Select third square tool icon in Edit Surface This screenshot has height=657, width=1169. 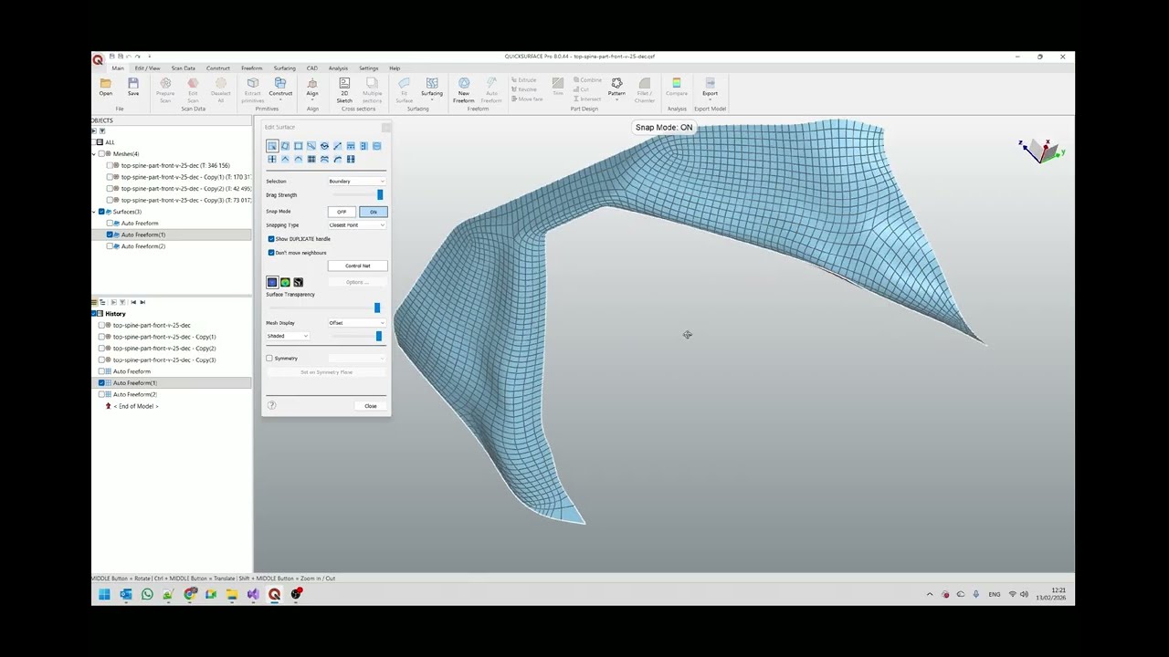click(298, 146)
